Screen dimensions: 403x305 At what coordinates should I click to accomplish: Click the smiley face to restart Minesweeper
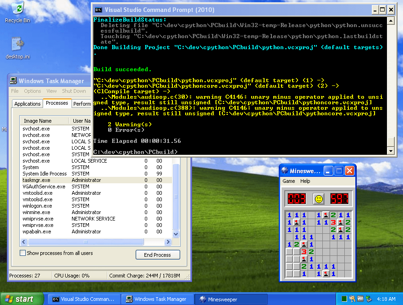(x=319, y=198)
